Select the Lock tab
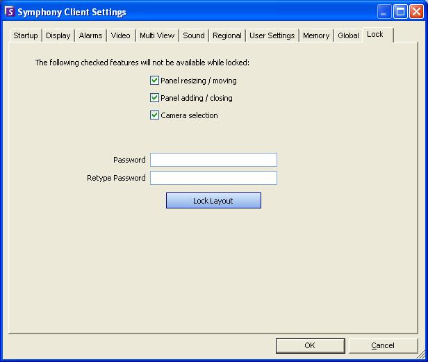 [378, 35]
